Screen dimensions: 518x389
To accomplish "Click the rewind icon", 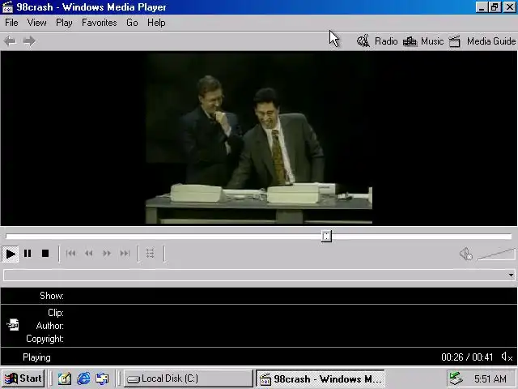I will point(88,254).
